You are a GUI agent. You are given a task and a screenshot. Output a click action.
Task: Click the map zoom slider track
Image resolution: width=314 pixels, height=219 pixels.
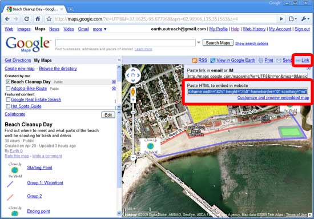133,129
